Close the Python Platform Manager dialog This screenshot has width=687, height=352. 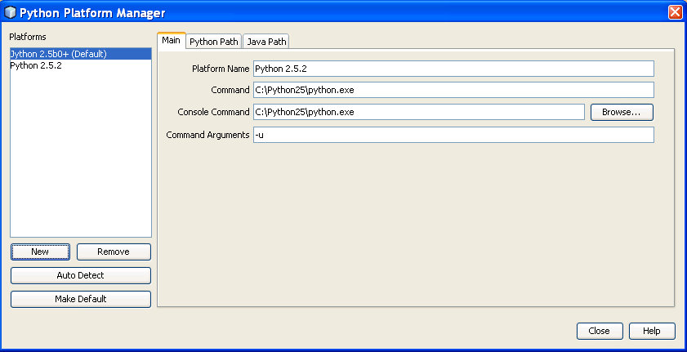pyautogui.click(x=600, y=331)
